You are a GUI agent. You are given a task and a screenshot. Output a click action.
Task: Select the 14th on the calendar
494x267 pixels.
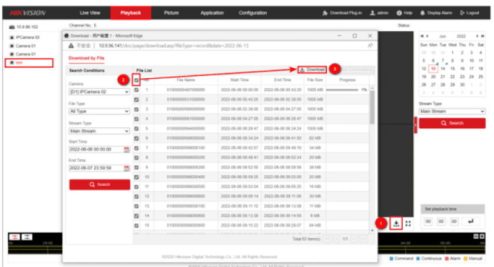(x=442, y=68)
